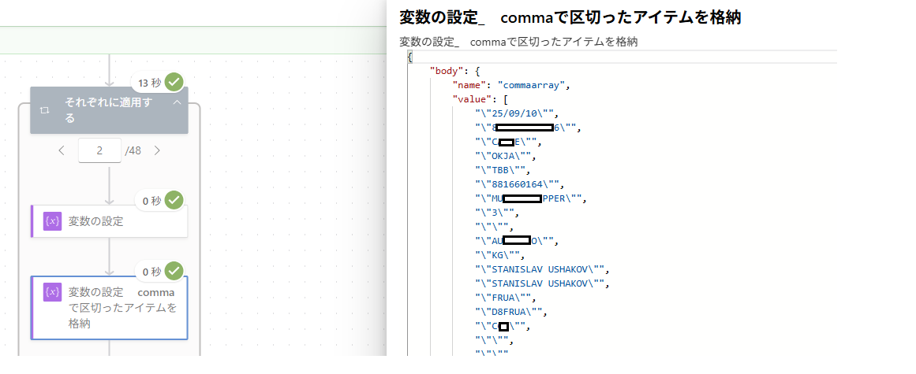Viewport: 916px width, 374px height.
Task: Click the "body" key in JSON output
Action: pos(447,72)
